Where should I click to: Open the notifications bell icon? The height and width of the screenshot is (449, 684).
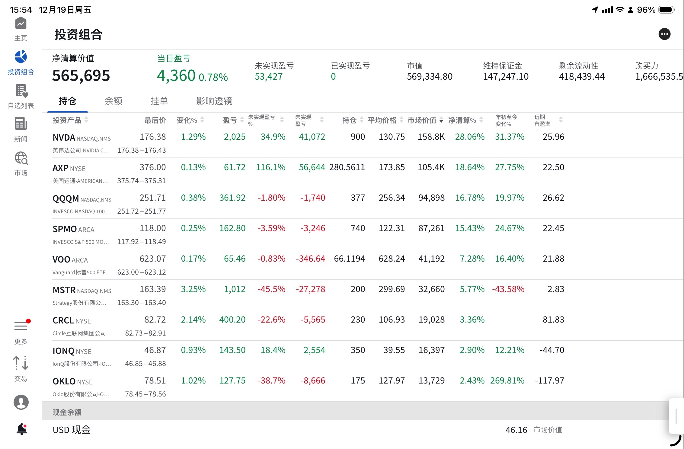pos(21,429)
